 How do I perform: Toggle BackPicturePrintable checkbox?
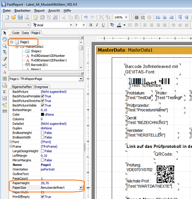coord(43,96)
